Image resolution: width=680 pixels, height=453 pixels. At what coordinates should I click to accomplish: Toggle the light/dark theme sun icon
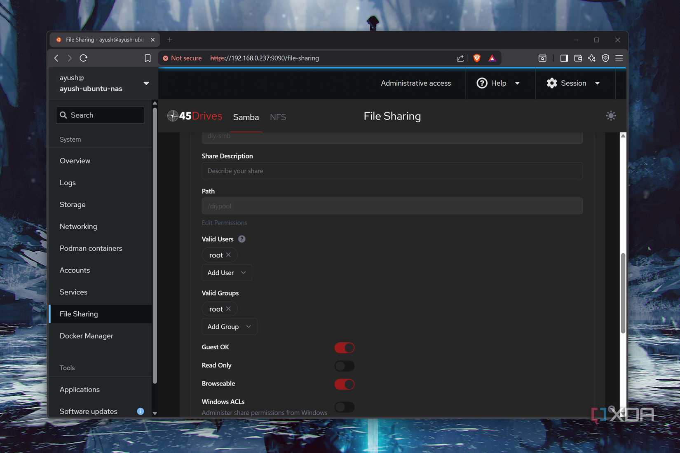611,116
